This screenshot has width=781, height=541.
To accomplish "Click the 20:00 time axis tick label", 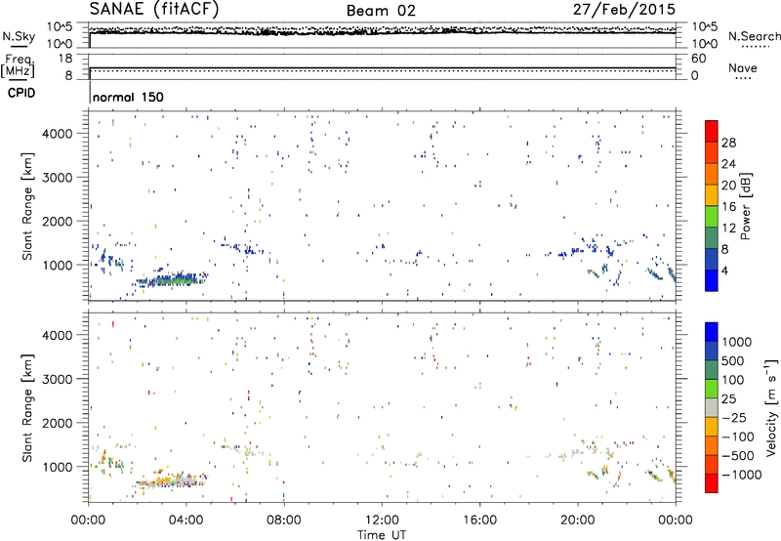I will (x=577, y=520).
